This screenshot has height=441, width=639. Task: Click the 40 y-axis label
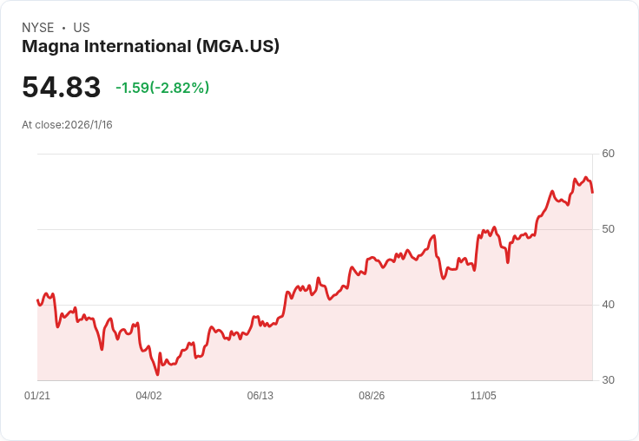coord(608,305)
